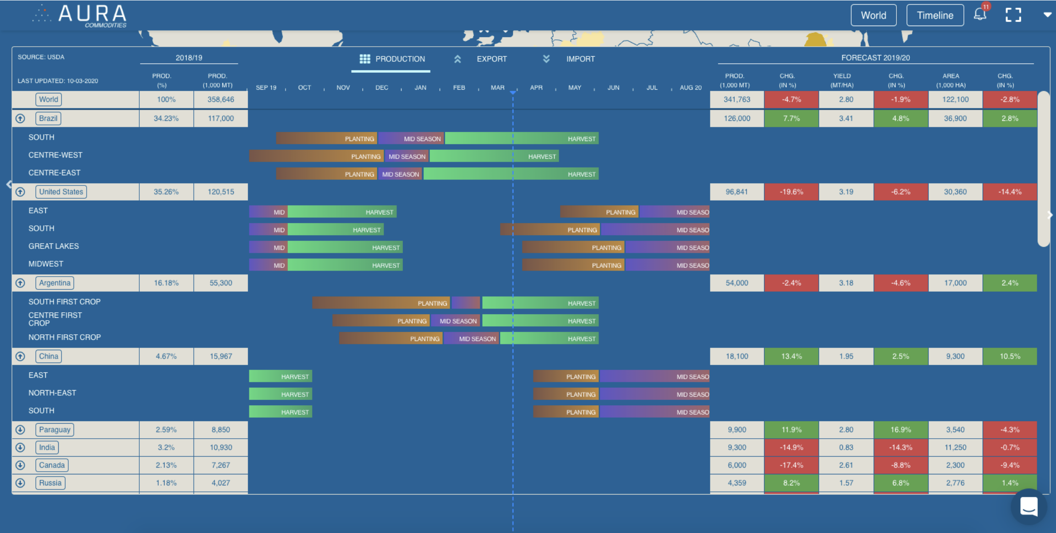Click the left panel arrow at screen edge
Viewport: 1056px width, 533px height.
9,184
